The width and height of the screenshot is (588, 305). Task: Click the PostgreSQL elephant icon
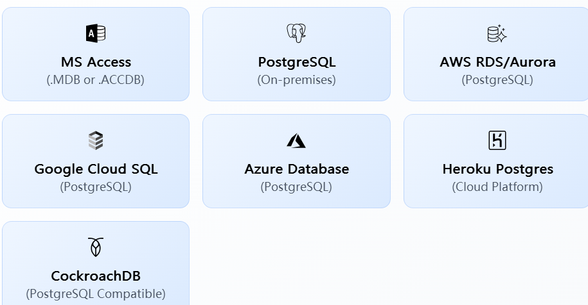(296, 33)
